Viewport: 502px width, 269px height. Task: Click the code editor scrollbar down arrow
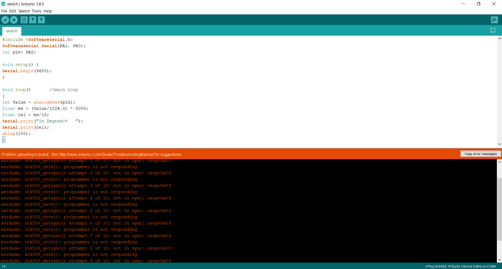pyautogui.click(x=499, y=144)
